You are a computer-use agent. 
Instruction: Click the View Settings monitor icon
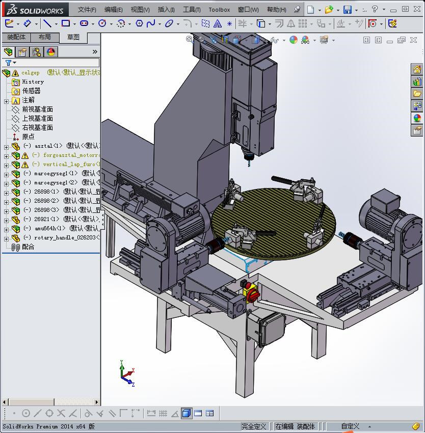click(x=324, y=40)
